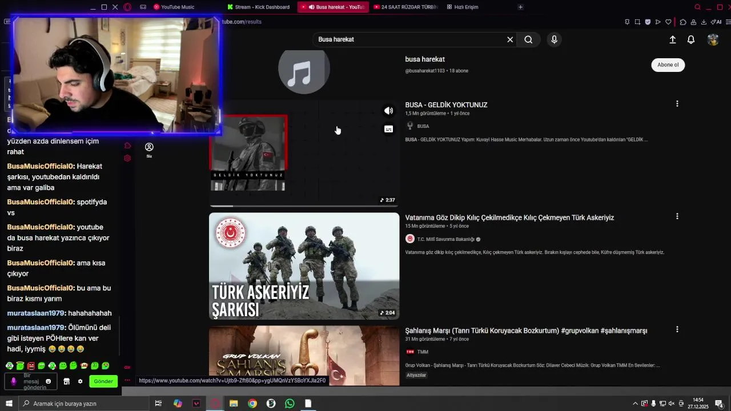Click the Altyazılar badge
The width and height of the screenshot is (731, 411).
[416, 375]
